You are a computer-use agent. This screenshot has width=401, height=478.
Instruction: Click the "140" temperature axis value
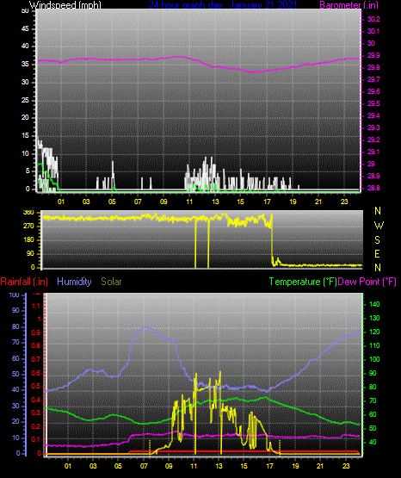pyautogui.click(x=374, y=304)
